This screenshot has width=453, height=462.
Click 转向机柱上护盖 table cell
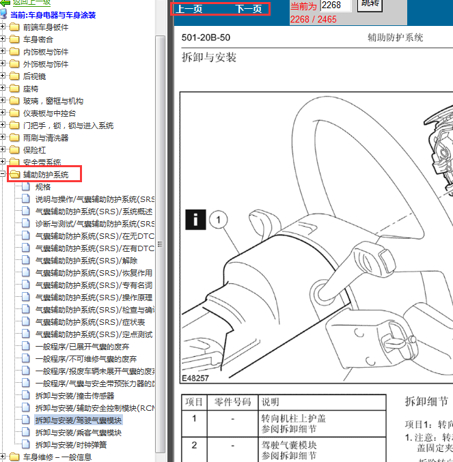pyautogui.click(x=322, y=424)
